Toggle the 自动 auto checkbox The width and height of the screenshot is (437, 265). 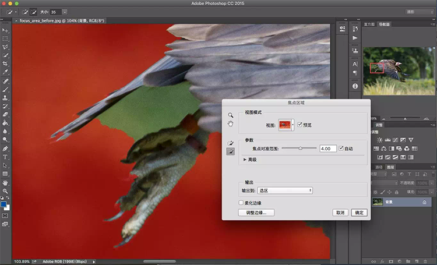[341, 149]
